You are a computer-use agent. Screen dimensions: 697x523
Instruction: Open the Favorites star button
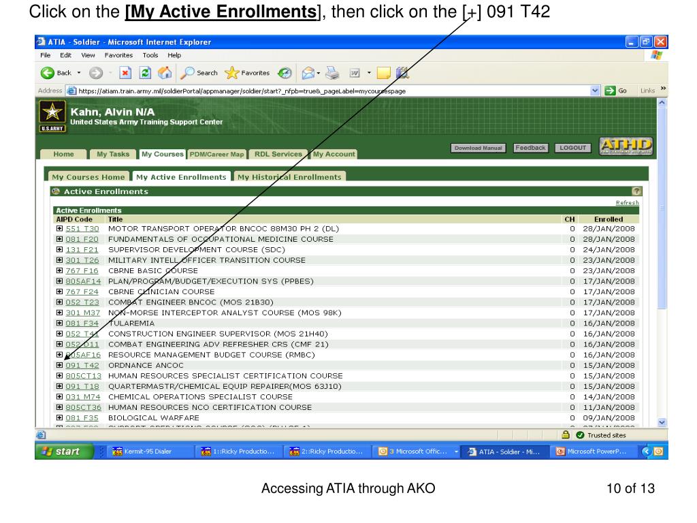pyautogui.click(x=247, y=72)
